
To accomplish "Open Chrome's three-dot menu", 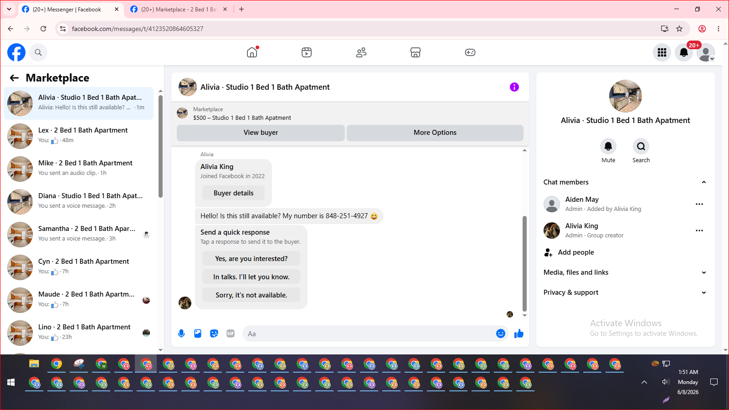I will tap(719, 29).
